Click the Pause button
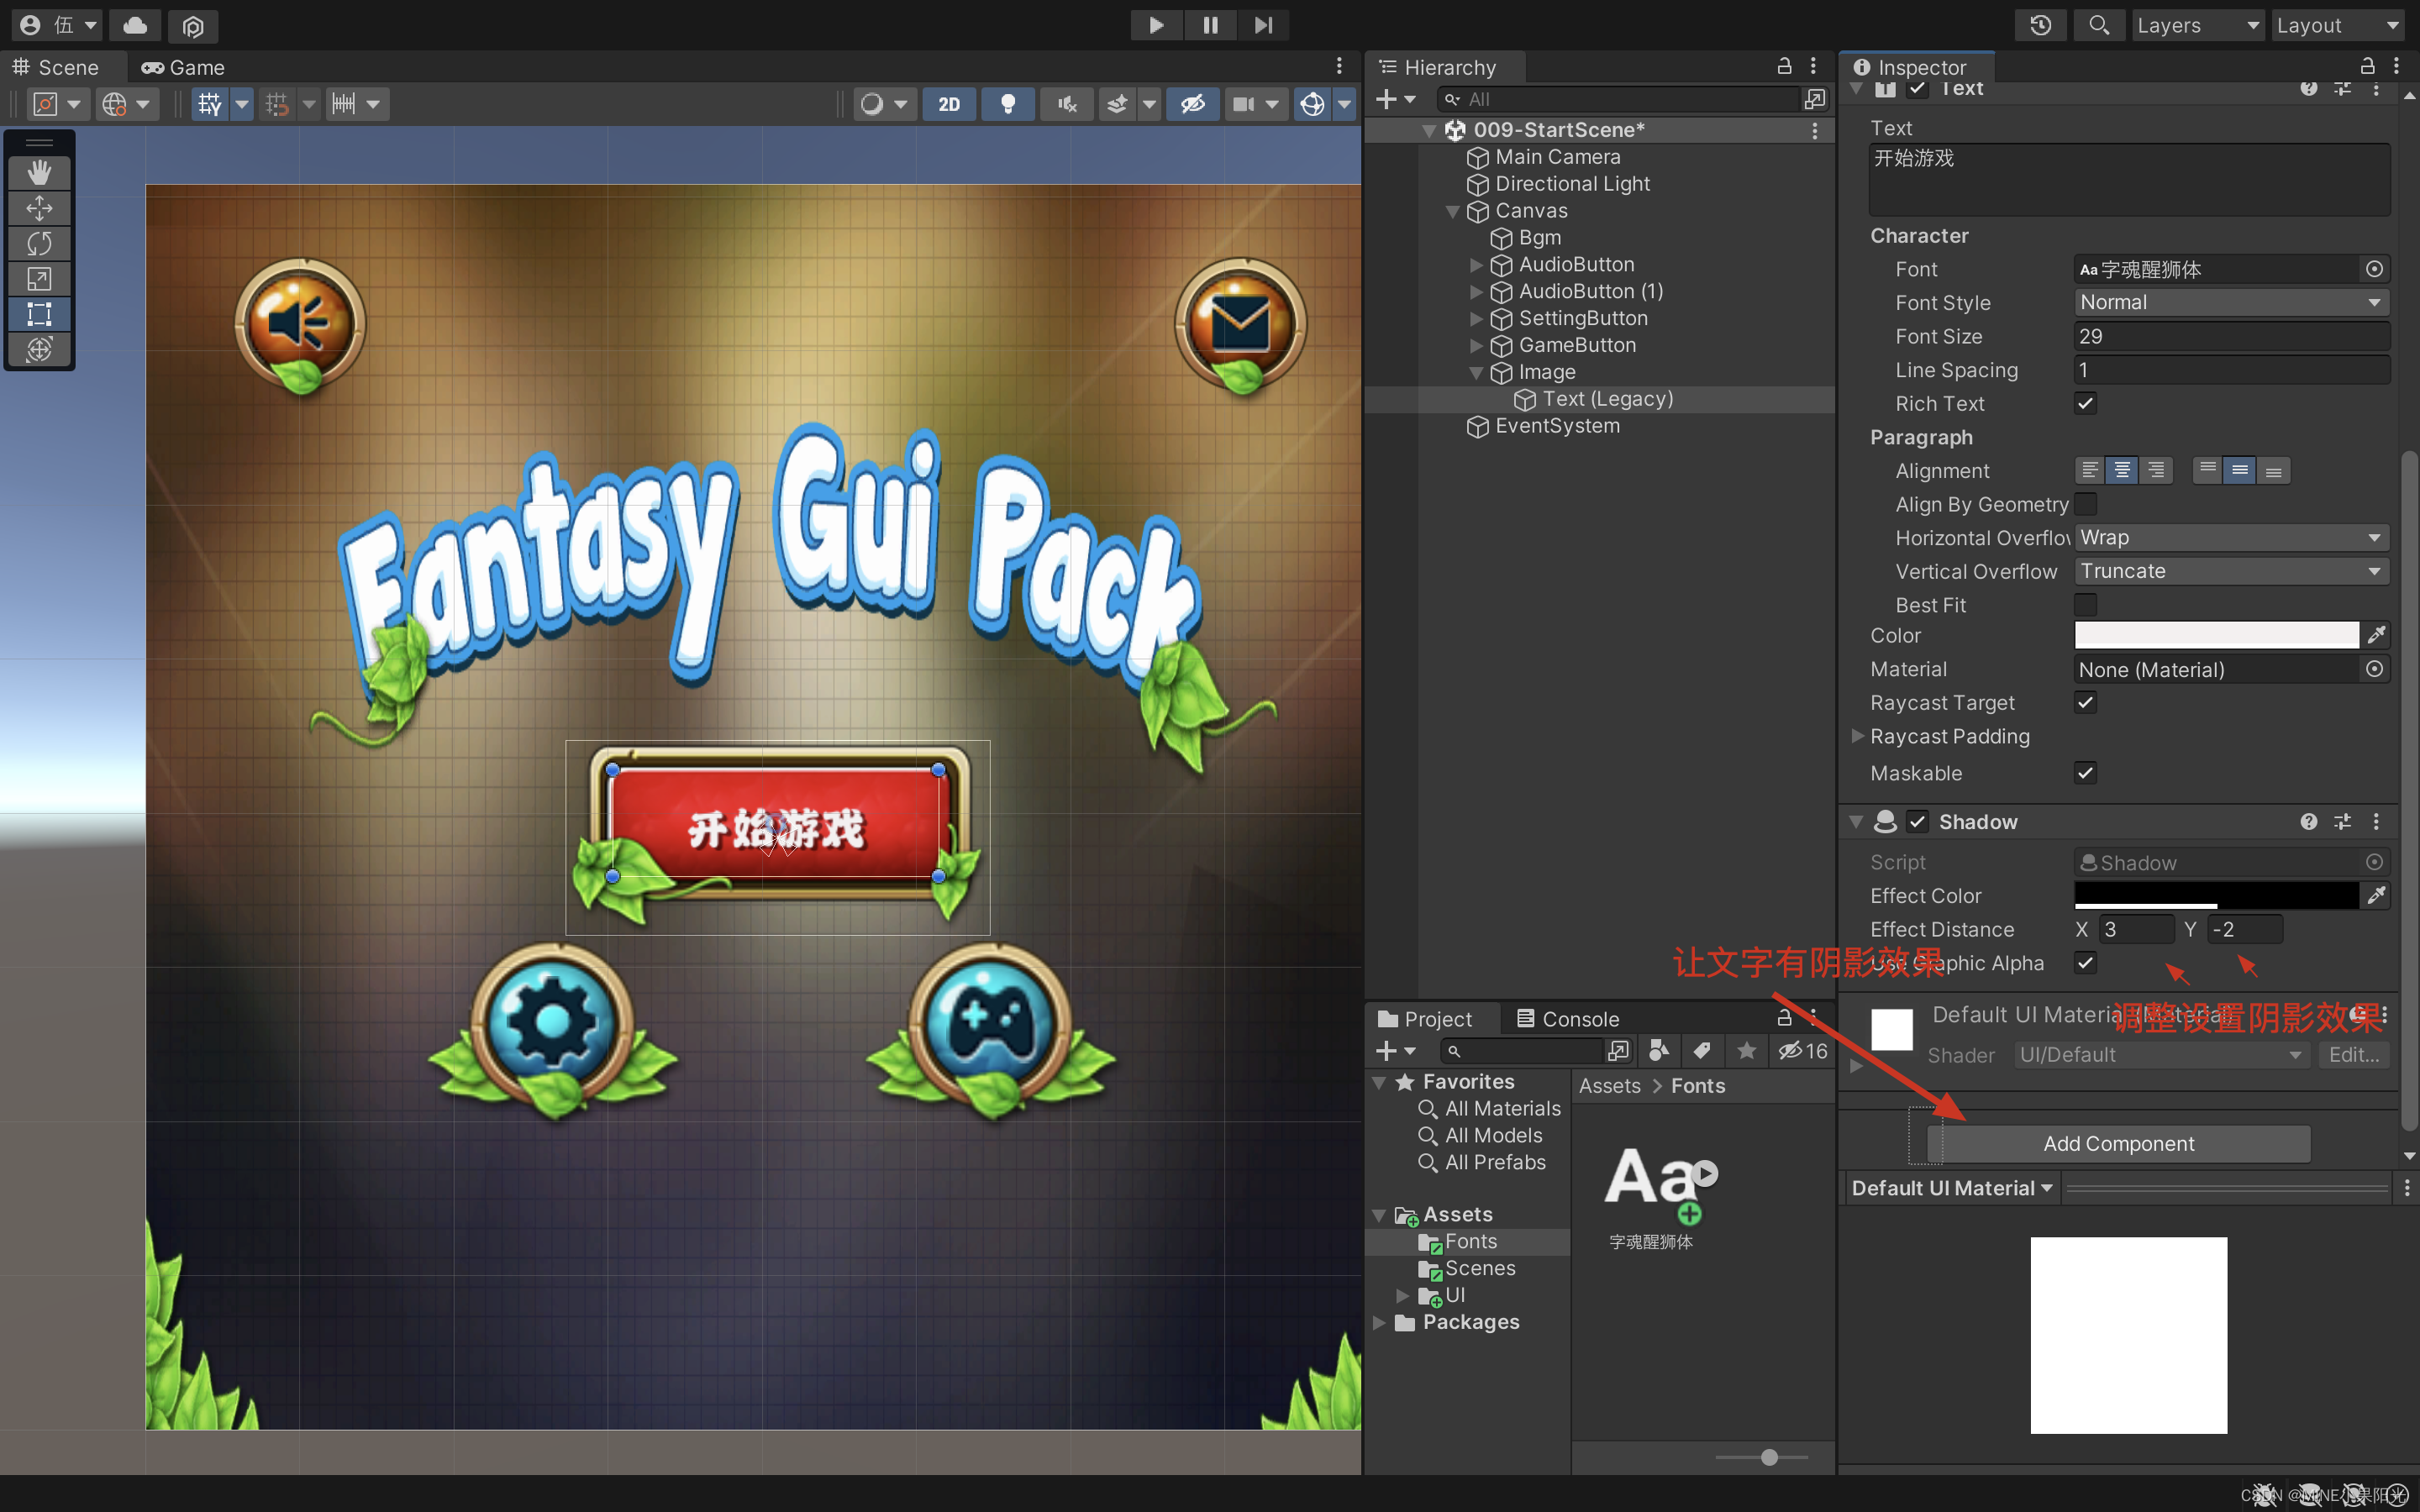Image resolution: width=2420 pixels, height=1512 pixels. 1210,25
